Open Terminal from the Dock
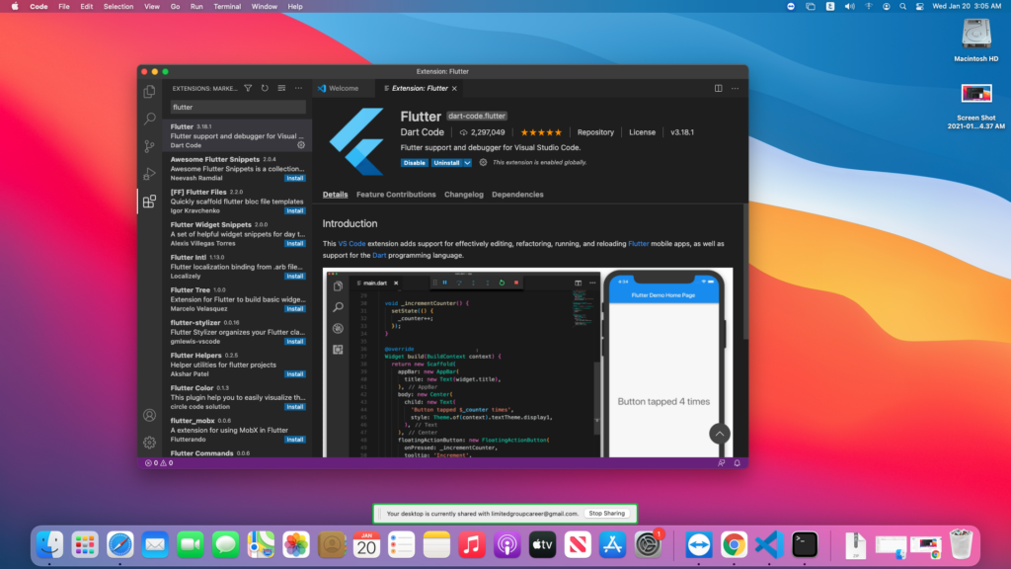 (805, 545)
